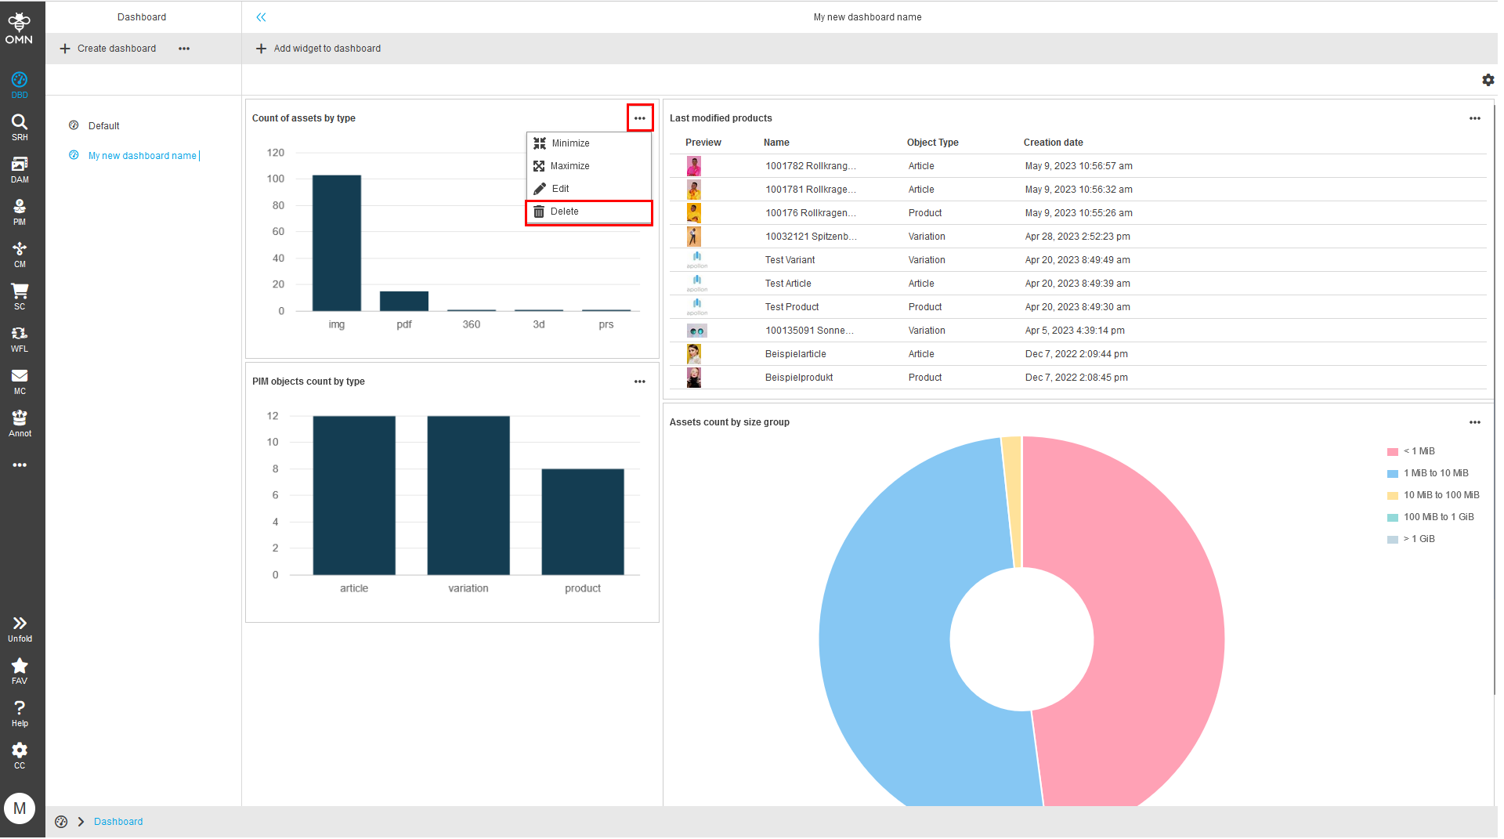Open the DAM module in sidebar
Image resolution: width=1504 pixels, height=839 pixels.
tap(20, 168)
